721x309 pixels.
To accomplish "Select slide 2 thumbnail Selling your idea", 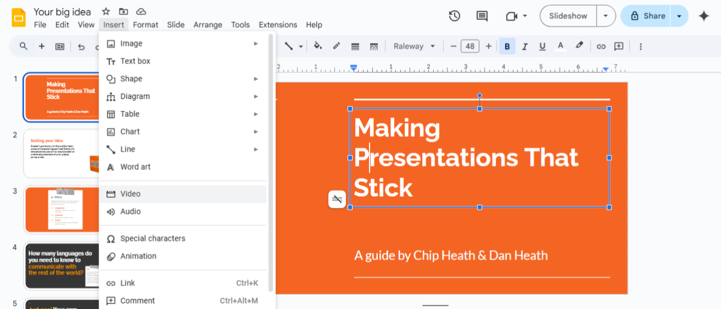I will [61, 153].
